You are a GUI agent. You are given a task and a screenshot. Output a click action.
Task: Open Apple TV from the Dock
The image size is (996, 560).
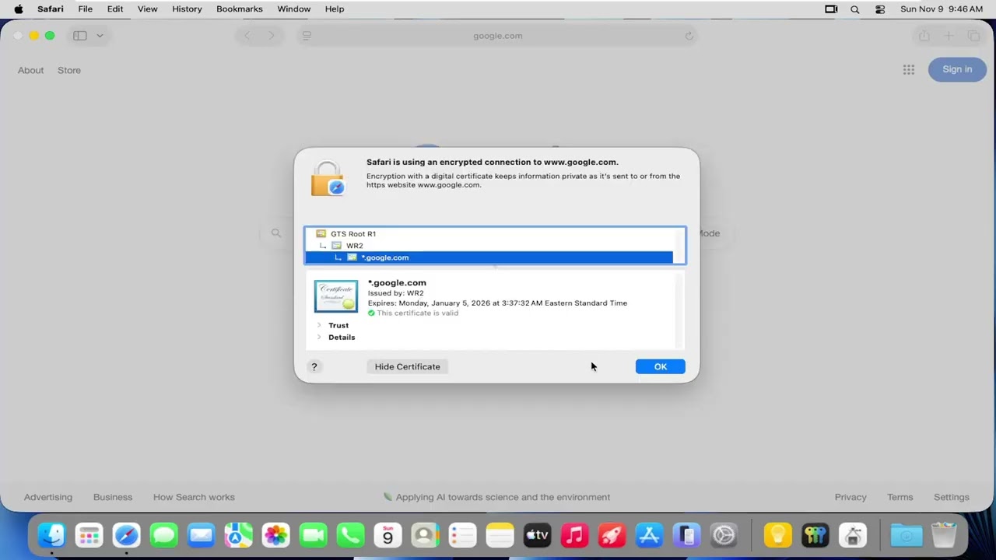pos(537,535)
